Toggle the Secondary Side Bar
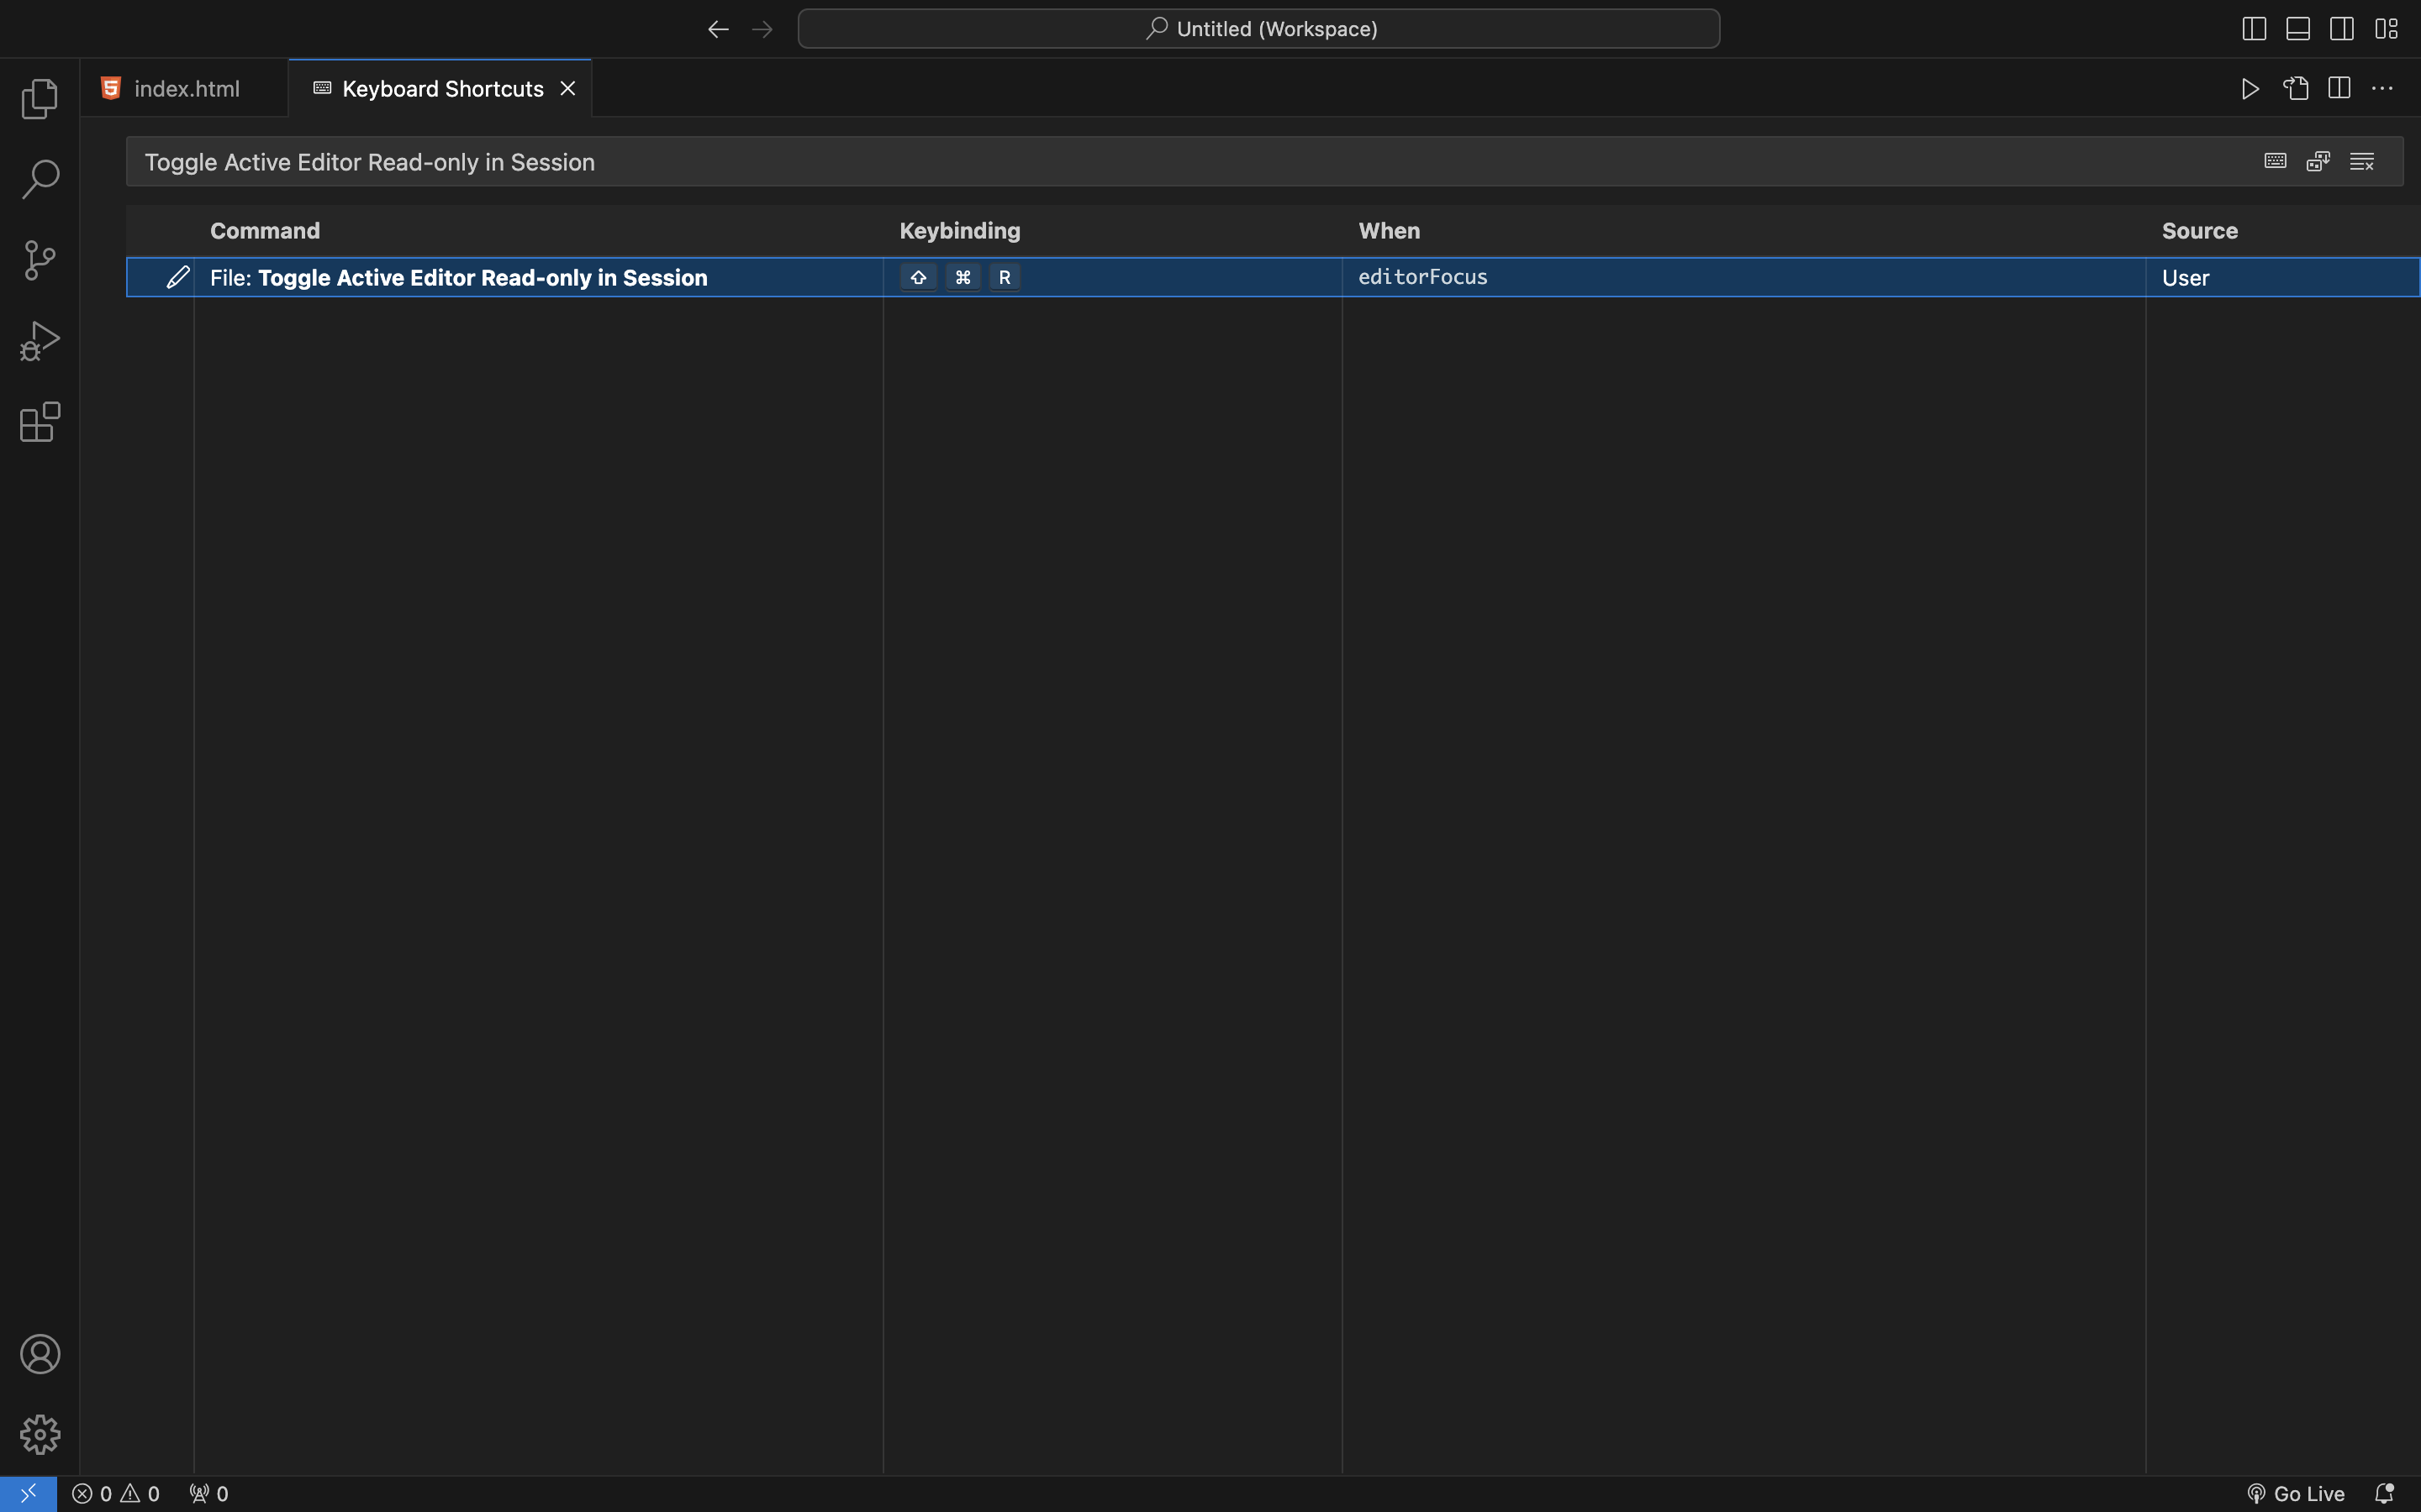The width and height of the screenshot is (2421, 1512). click(2342, 29)
